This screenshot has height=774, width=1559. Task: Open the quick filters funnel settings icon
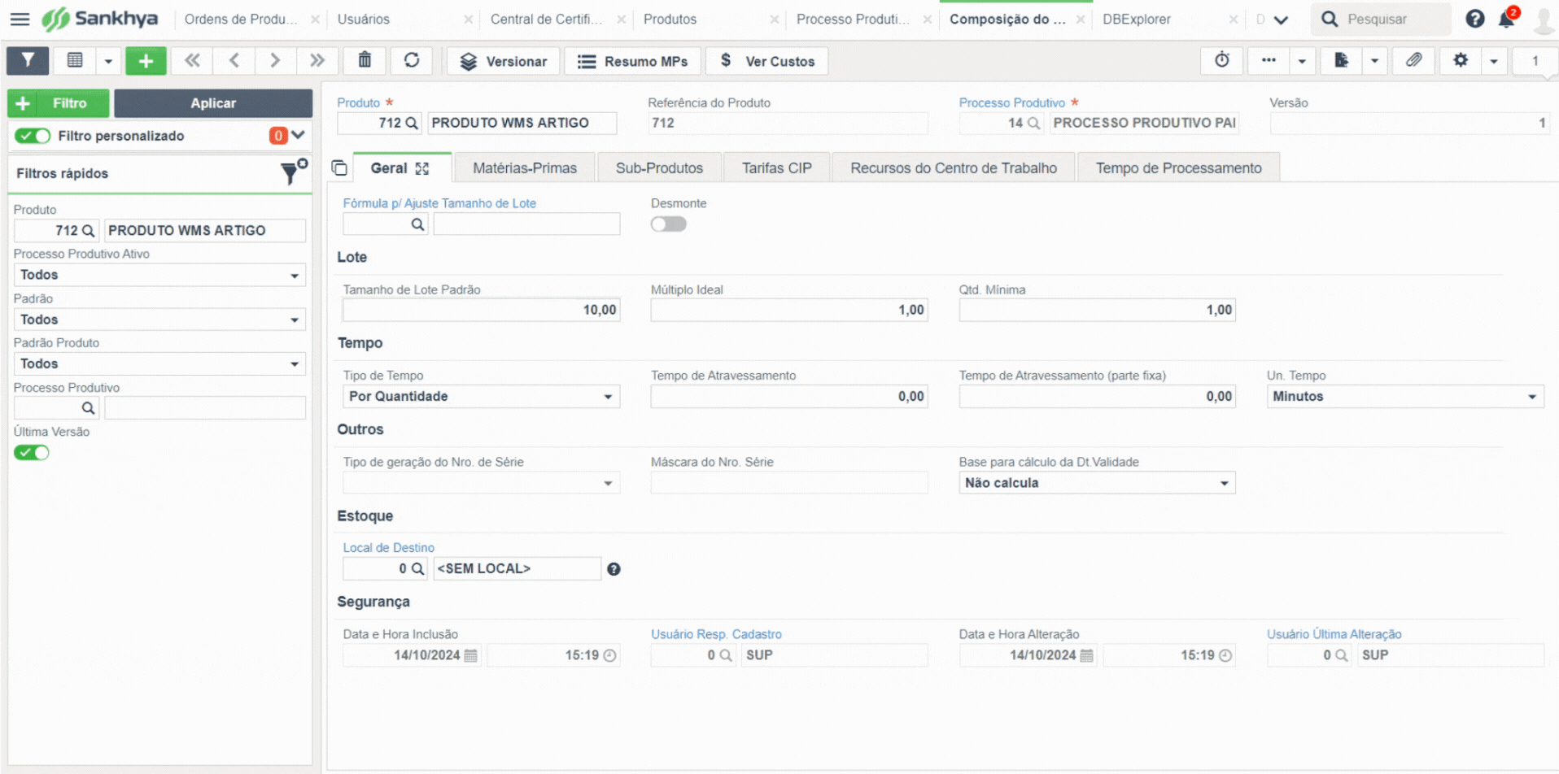click(x=293, y=172)
